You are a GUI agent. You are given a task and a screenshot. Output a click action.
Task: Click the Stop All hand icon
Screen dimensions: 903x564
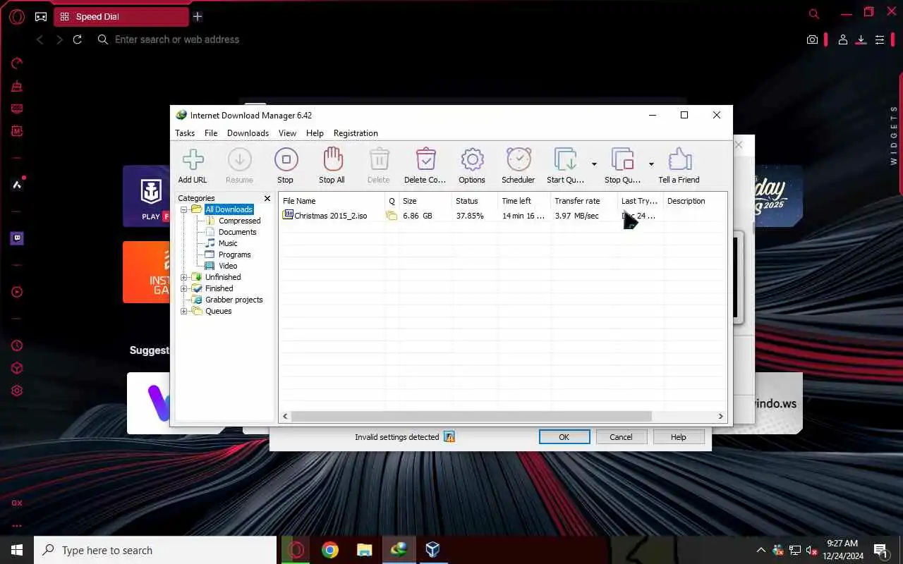tap(332, 159)
